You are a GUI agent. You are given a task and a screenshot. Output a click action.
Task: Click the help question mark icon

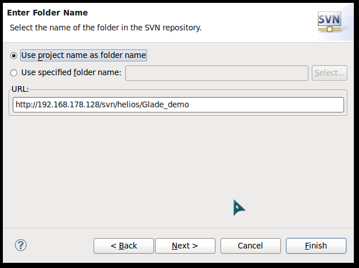(x=21, y=245)
